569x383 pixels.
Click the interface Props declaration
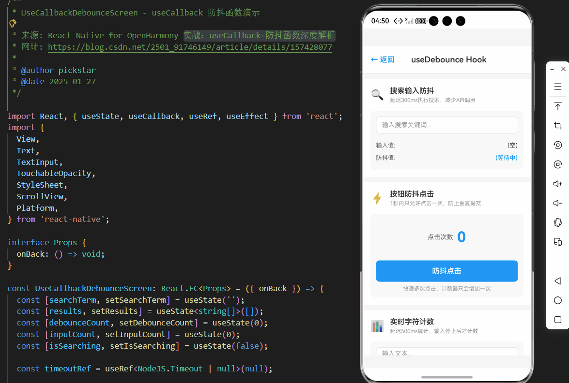point(46,242)
